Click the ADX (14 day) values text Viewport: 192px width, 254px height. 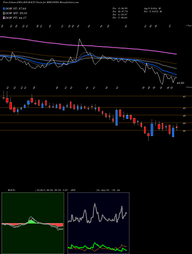[108, 190]
